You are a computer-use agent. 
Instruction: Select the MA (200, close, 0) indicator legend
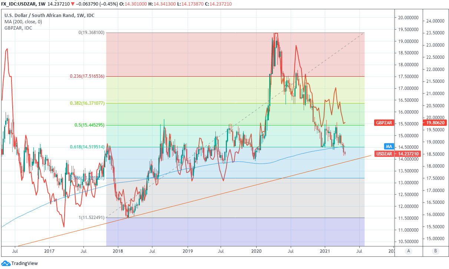tap(23, 22)
